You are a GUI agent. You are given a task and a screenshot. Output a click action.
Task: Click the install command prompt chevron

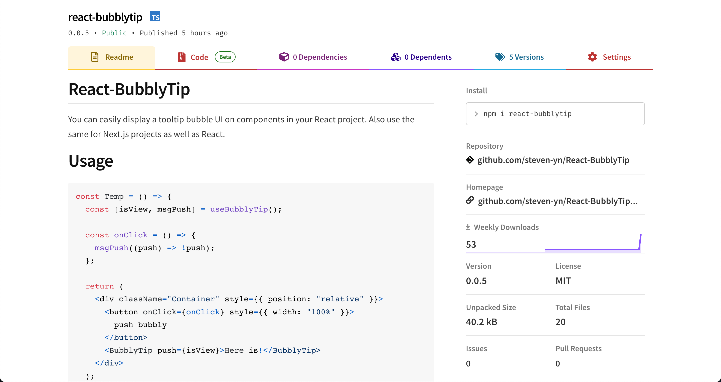(x=476, y=114)
